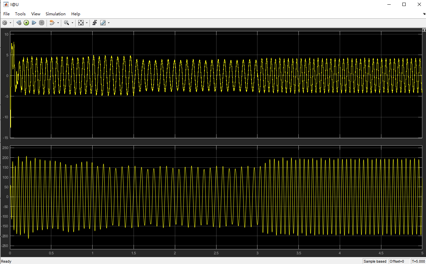Click the maximize axes icon at top-right of plot
This screenshot has height=264, width=426.
424,30
